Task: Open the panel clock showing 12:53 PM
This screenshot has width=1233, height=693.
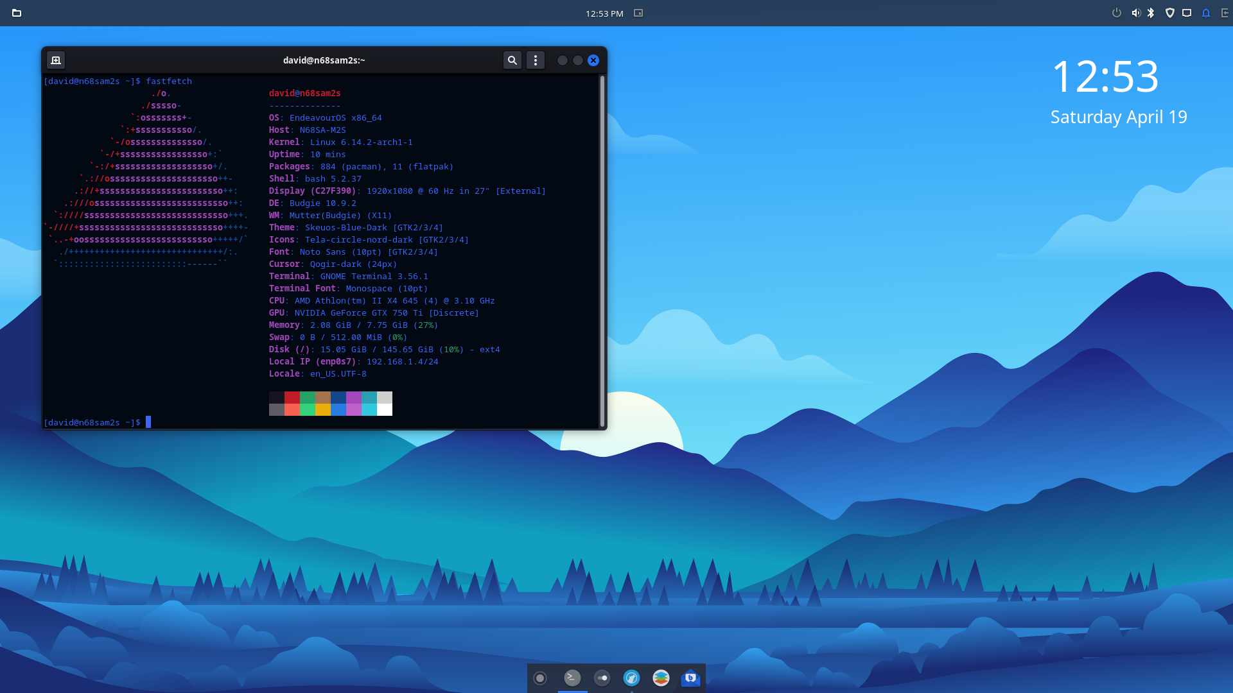Action: [x=604, y=13]
